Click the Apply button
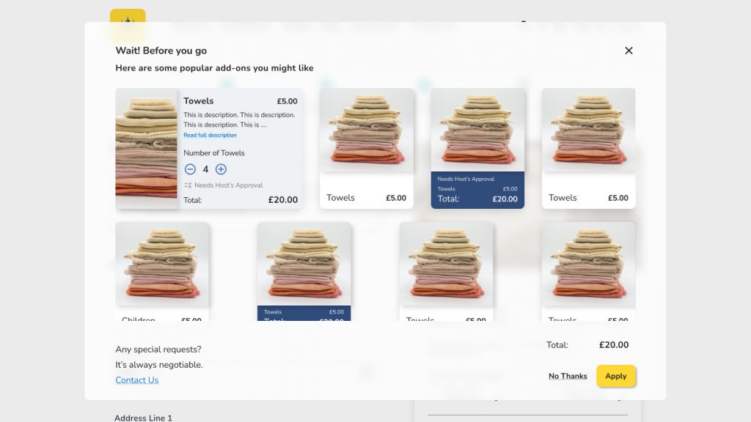Image resolution: width=751 pixels, height=422 pixels. pyautogui.click(x=616, y=376)
